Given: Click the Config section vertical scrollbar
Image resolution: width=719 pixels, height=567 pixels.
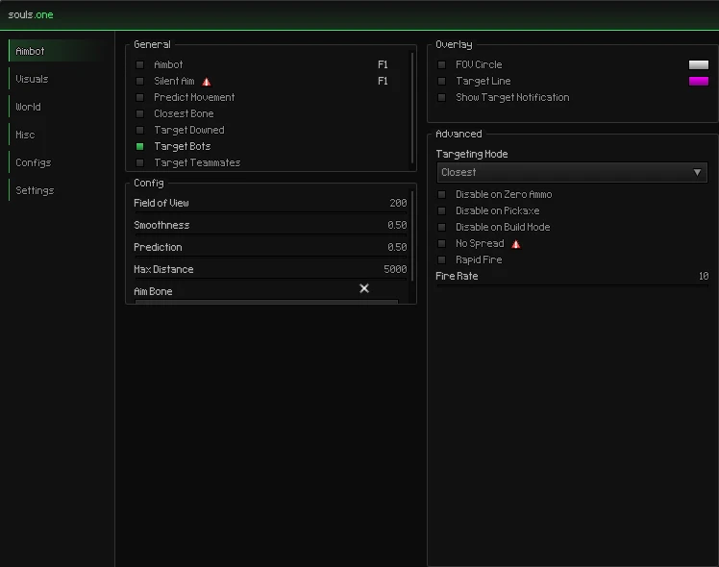Looking at the screenshot, I should [x=412, y=235].
